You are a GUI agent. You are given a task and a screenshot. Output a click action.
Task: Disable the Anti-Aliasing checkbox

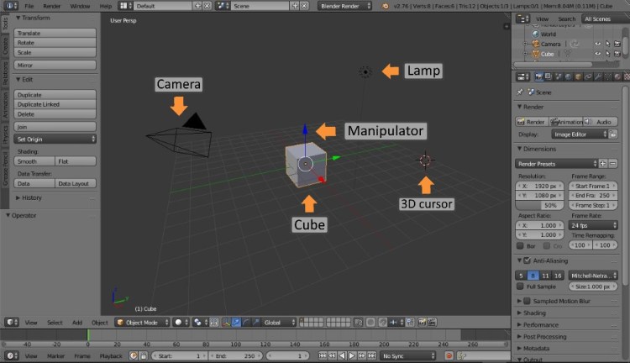coord(528,260)
